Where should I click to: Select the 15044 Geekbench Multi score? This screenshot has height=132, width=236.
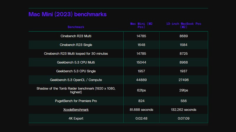[141, 62]
